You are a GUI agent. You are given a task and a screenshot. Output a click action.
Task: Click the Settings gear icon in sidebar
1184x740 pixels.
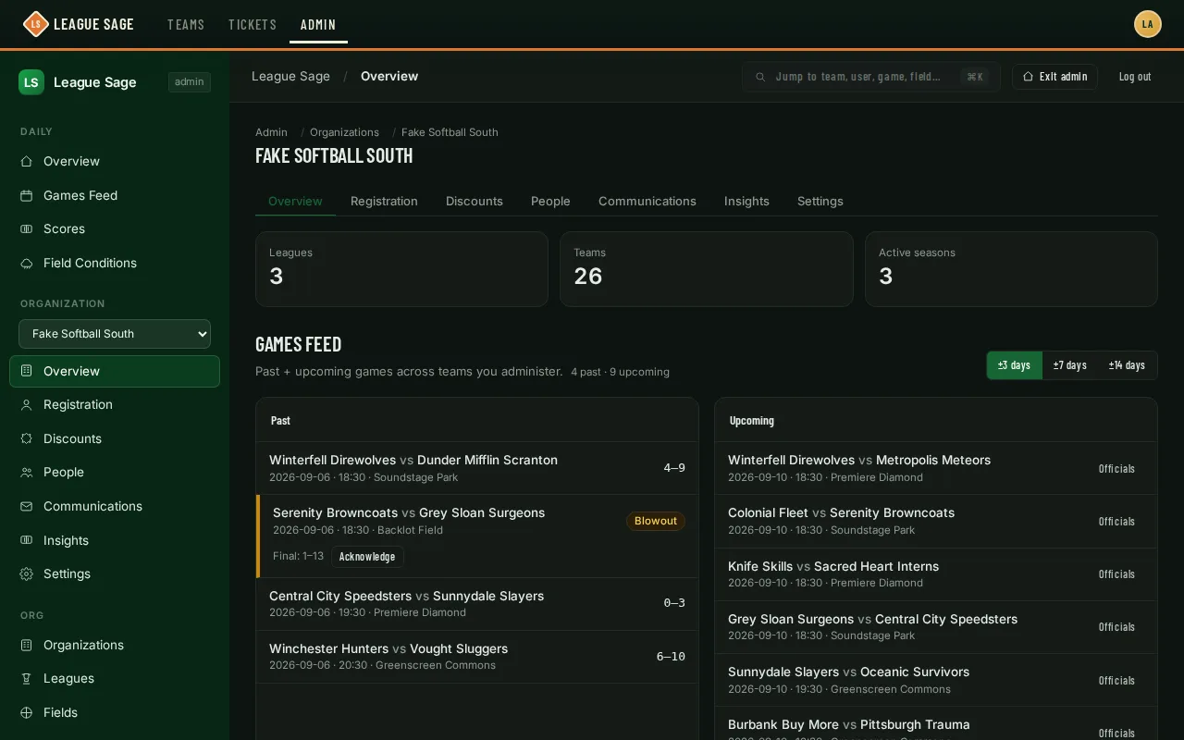coord(27,574)
